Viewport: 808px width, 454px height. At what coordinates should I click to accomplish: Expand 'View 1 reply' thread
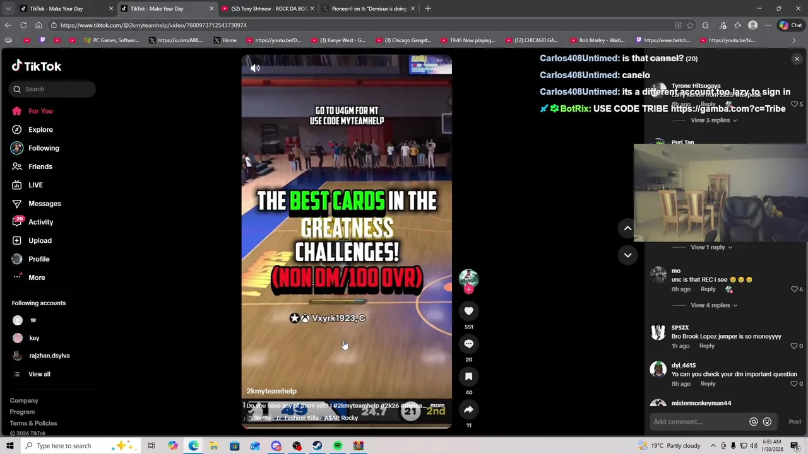click(x=711, y=247)
